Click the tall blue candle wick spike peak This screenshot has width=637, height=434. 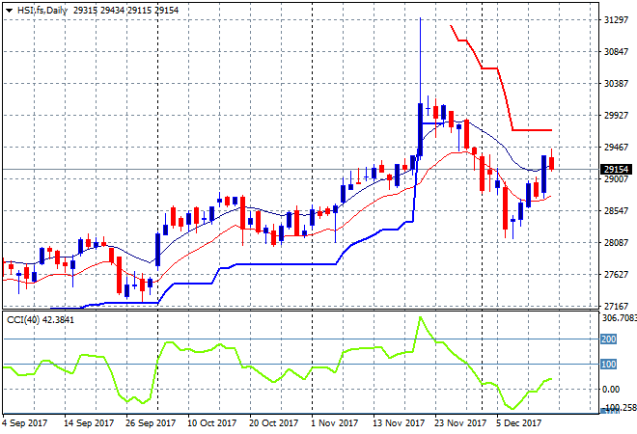click(421, 19)
